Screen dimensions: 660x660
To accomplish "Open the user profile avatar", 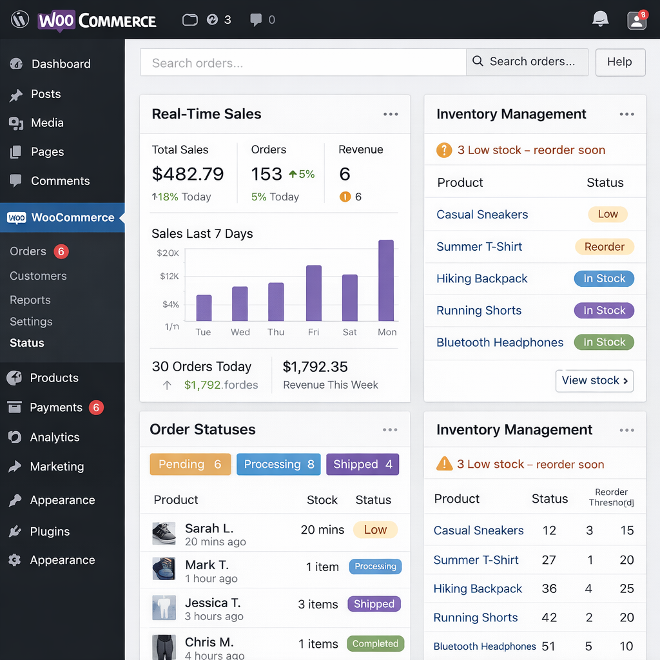I will pyautogui.click(x=637, y=21).
